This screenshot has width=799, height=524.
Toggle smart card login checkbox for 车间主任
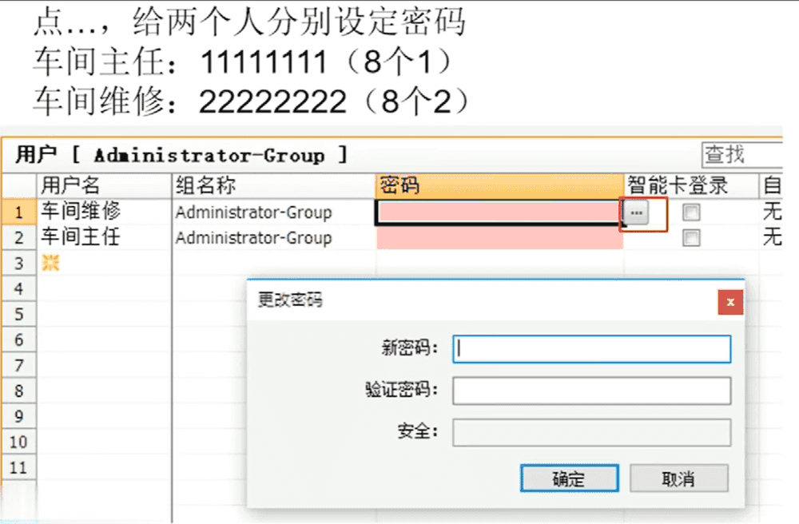coord(691,238)
